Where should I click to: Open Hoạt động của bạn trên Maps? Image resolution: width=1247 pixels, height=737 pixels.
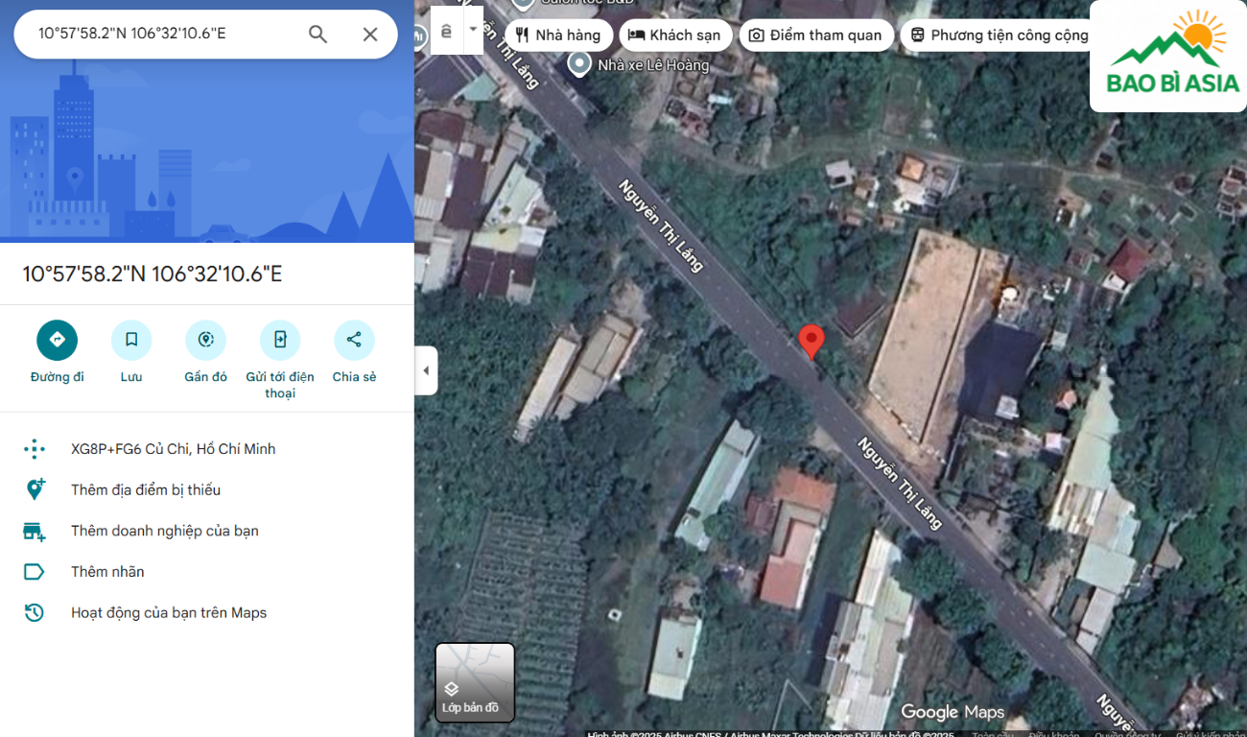click(169, 613)
